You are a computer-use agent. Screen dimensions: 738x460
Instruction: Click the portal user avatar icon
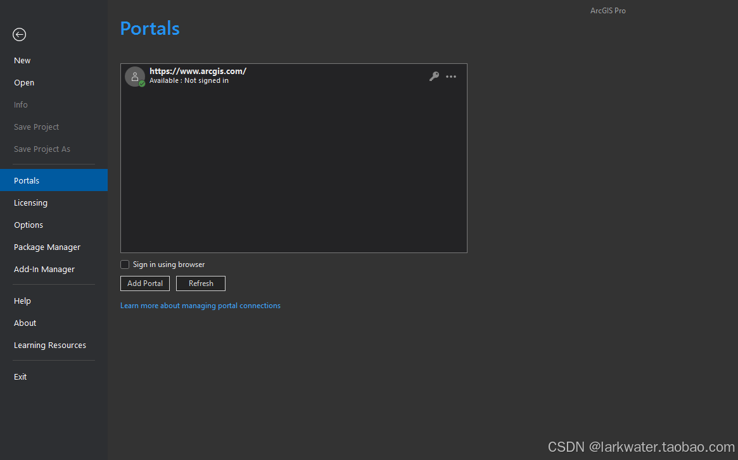(x=135, y=77)
